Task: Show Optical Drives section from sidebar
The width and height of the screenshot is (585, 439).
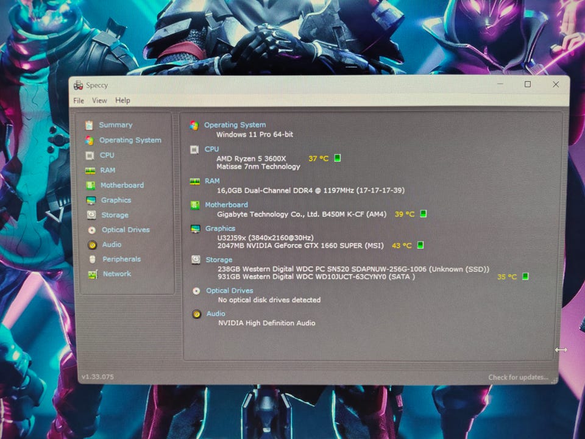Action: coord(126,230)
